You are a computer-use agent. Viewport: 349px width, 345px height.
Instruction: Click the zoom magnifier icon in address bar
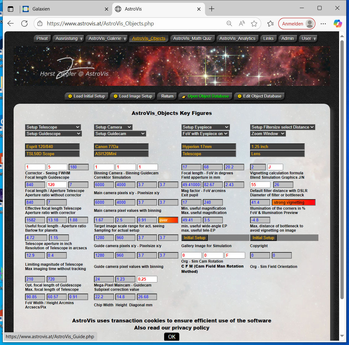click(229, 24)
